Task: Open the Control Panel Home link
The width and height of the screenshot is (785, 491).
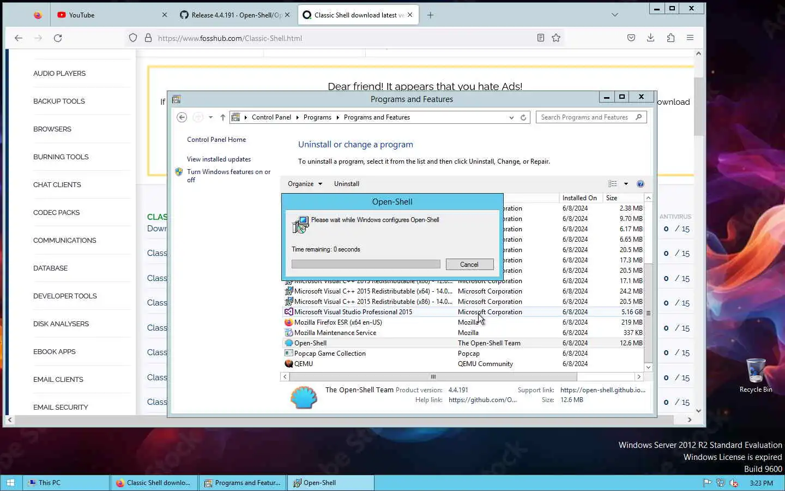Action: (x=216, y=140)
